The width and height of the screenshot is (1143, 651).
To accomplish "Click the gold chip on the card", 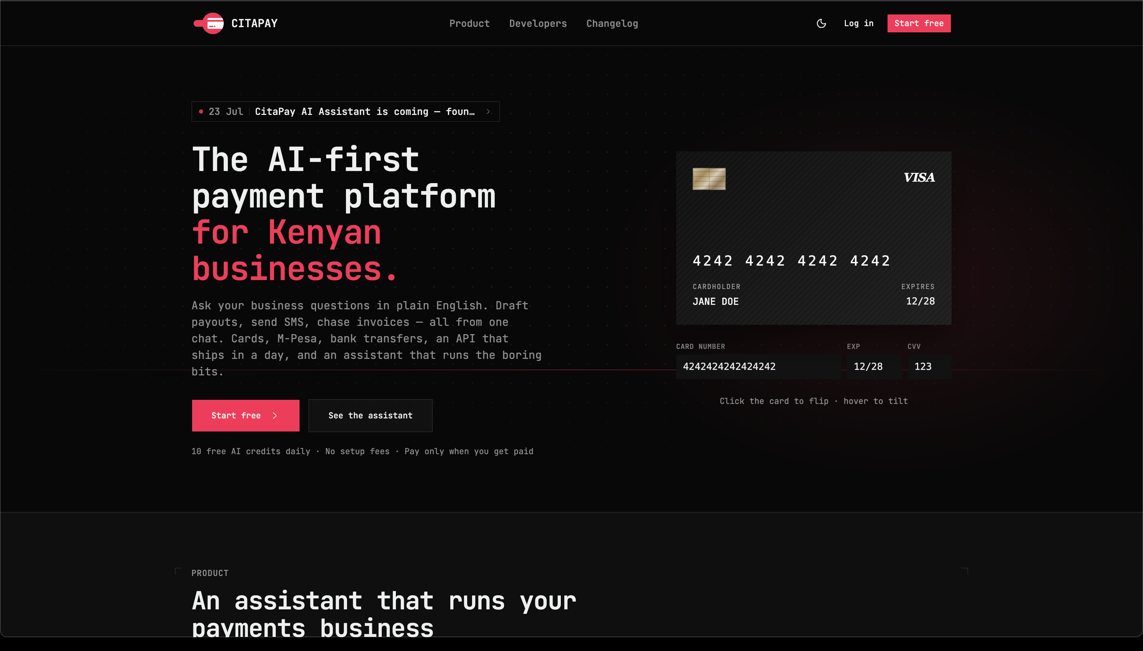I will click(x=709, y=179).
